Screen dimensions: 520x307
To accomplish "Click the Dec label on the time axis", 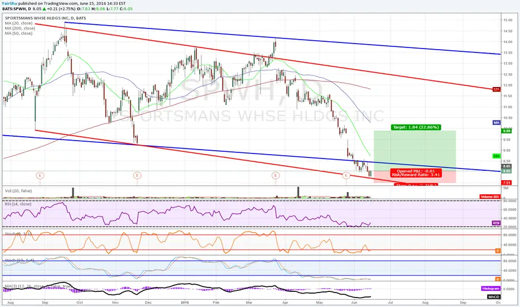I will click(x=148, y=303).
